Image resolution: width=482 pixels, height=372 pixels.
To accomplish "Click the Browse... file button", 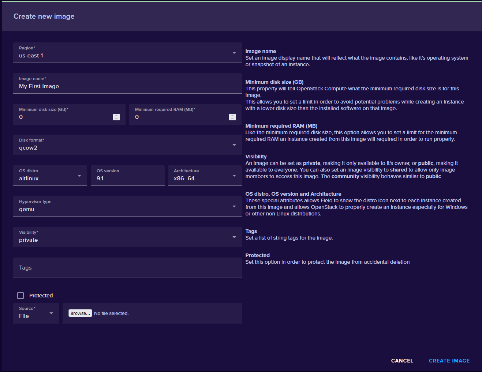I will [x=80, y=313].
